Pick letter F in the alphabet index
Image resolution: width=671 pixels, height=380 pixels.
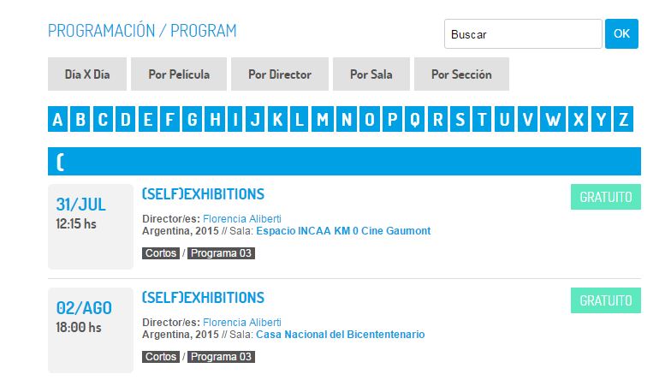pos(171,120)
